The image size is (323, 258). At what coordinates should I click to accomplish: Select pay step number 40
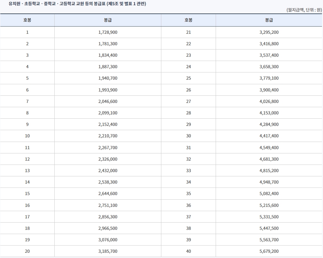[188, 251]
